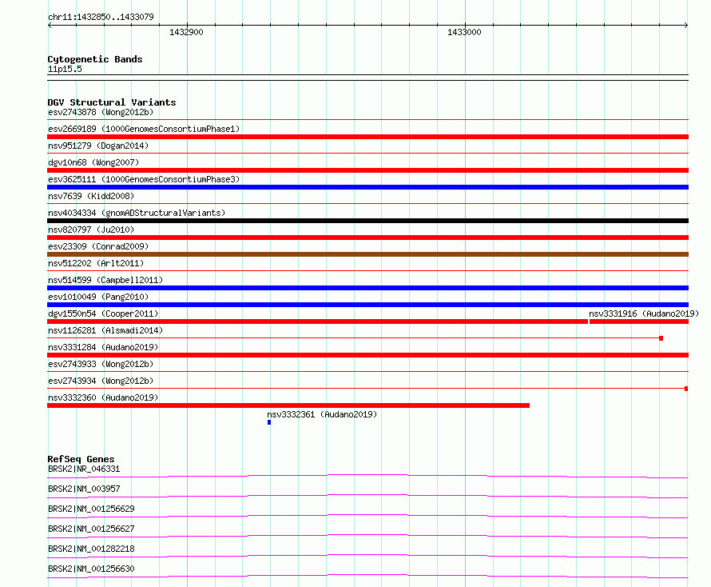
Task: Open variant esv1010049 (Pang2010)
Action: click(x=98, y=297)
